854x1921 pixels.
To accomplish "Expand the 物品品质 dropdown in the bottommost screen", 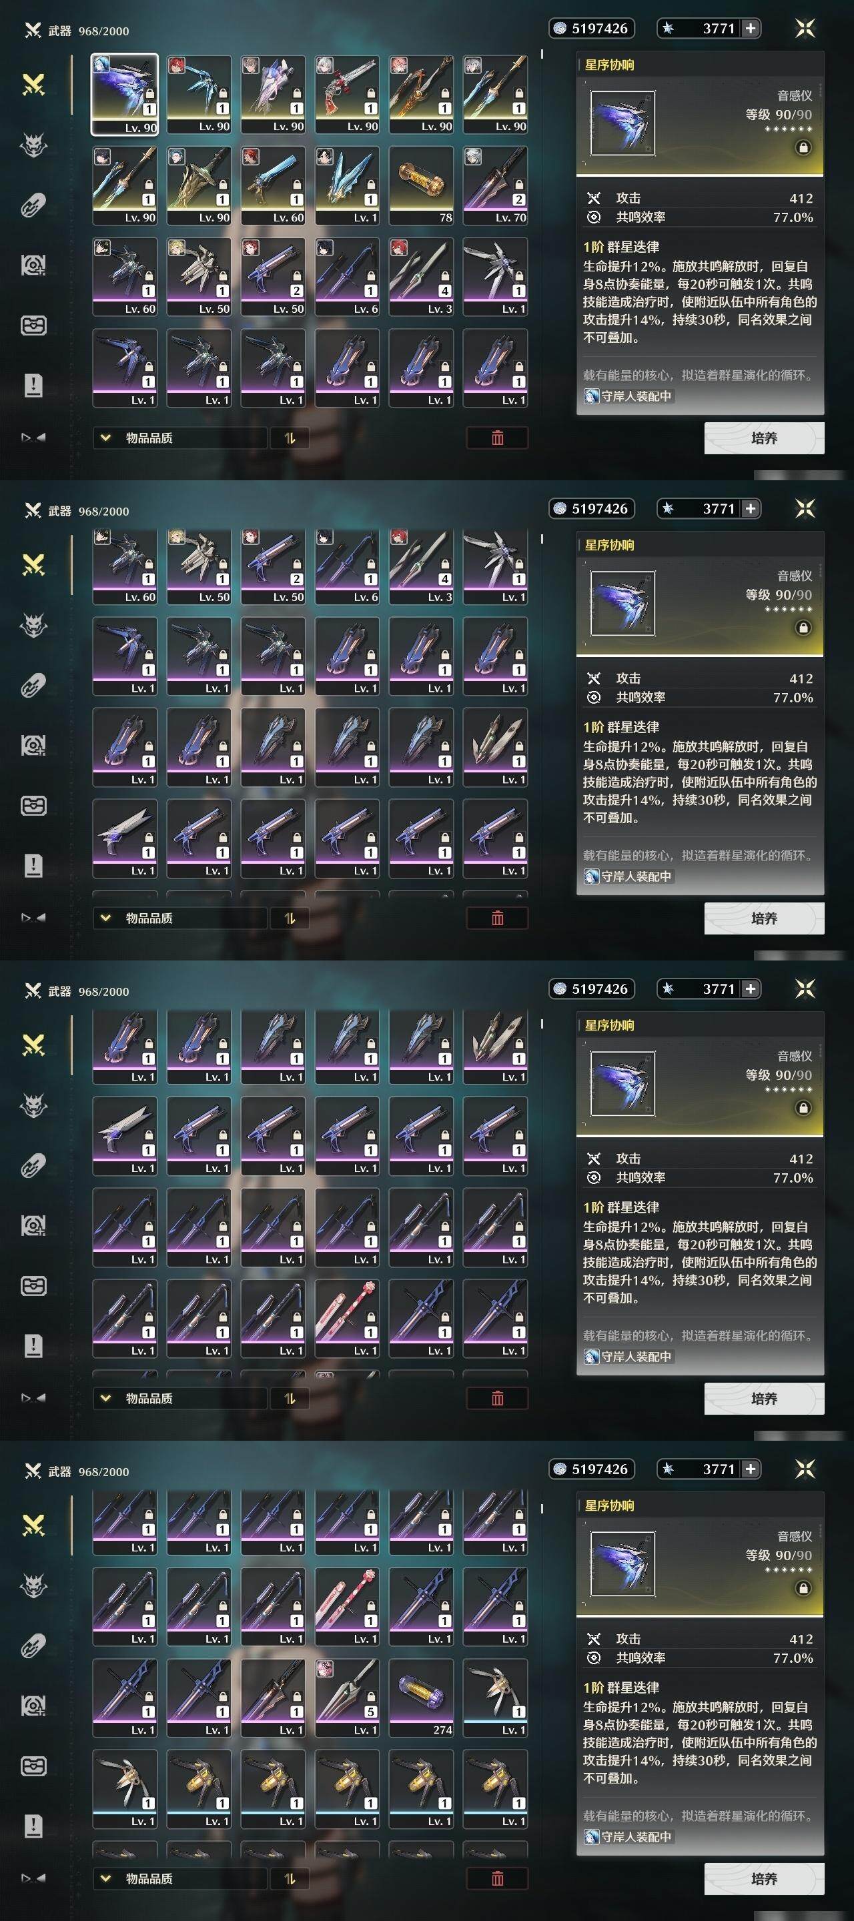I will coord(179,1878).
